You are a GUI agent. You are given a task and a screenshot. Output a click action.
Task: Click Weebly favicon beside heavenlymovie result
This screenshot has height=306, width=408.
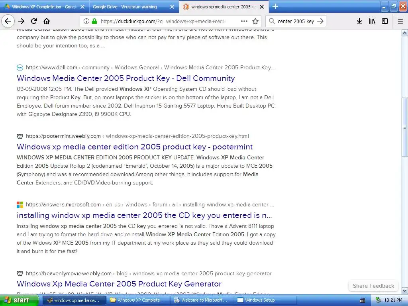20,273
